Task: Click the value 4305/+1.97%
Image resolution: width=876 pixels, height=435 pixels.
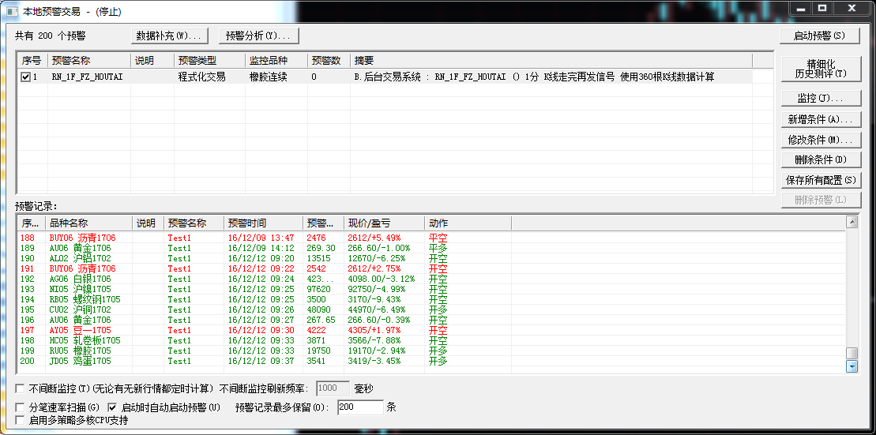Action: coord(374,330)
